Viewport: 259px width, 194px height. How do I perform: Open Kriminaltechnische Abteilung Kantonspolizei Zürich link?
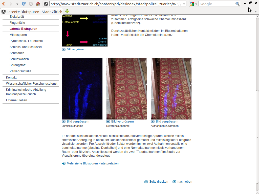(26, 92)
